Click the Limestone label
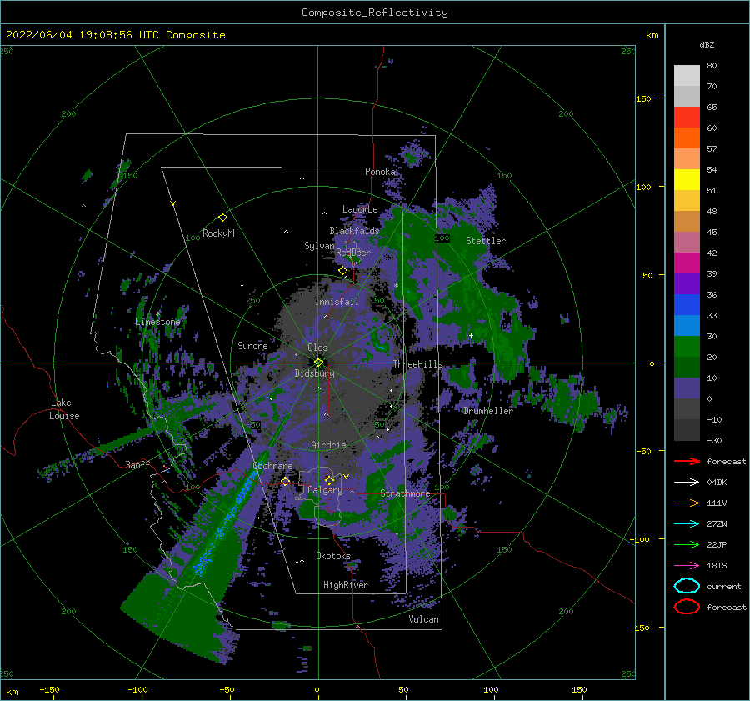Screen dimensions: 750x701 [157, 322]
